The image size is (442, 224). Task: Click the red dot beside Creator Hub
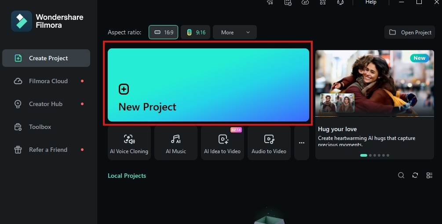tap(82, 104)
